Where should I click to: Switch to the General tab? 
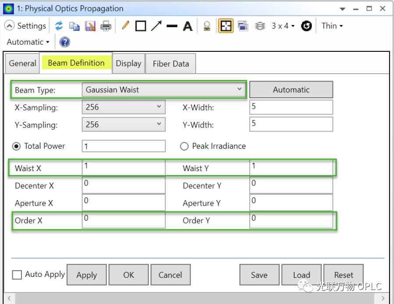[x=22, y=63]
